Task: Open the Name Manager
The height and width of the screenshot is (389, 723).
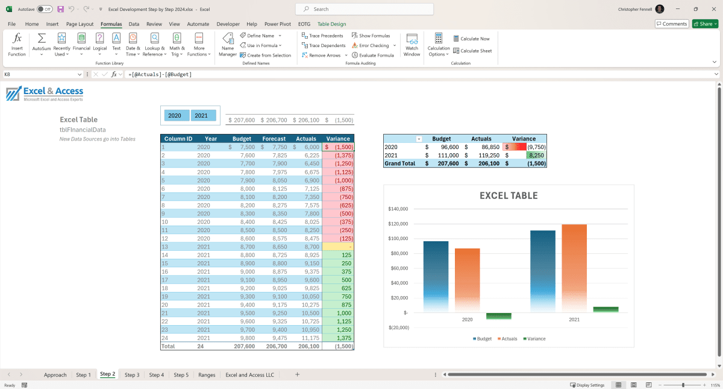Action: point(227,43)
